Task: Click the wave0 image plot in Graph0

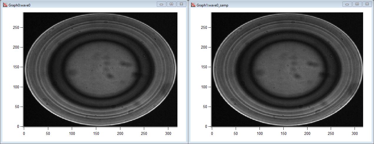Action: (100, 69)
